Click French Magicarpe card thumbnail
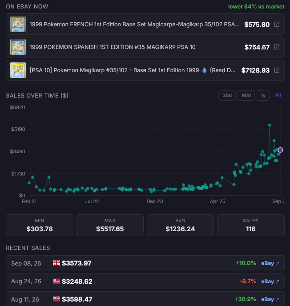 coord(18,24)
